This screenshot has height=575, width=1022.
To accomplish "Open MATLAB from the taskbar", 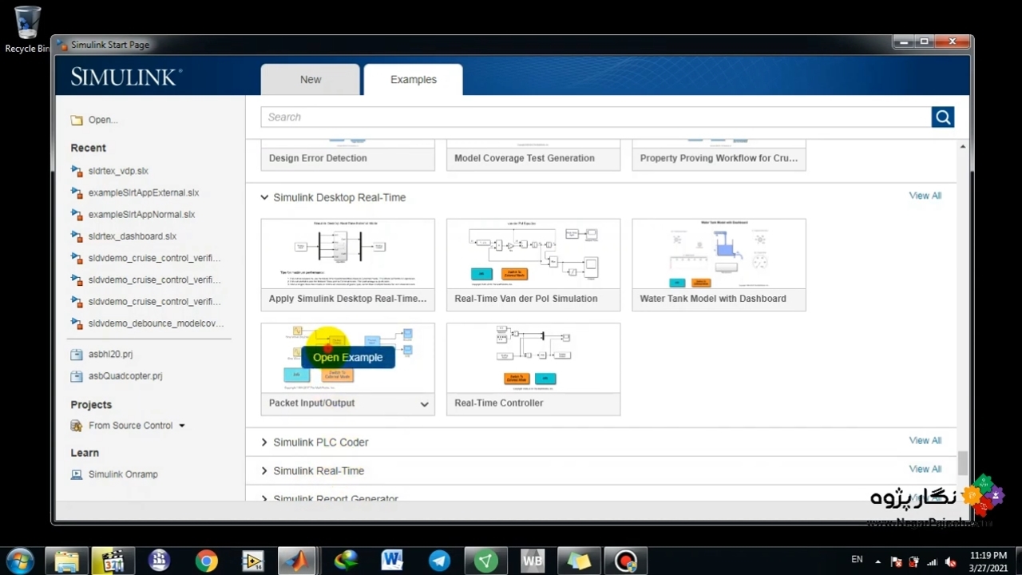I will (x=297, y=561).
